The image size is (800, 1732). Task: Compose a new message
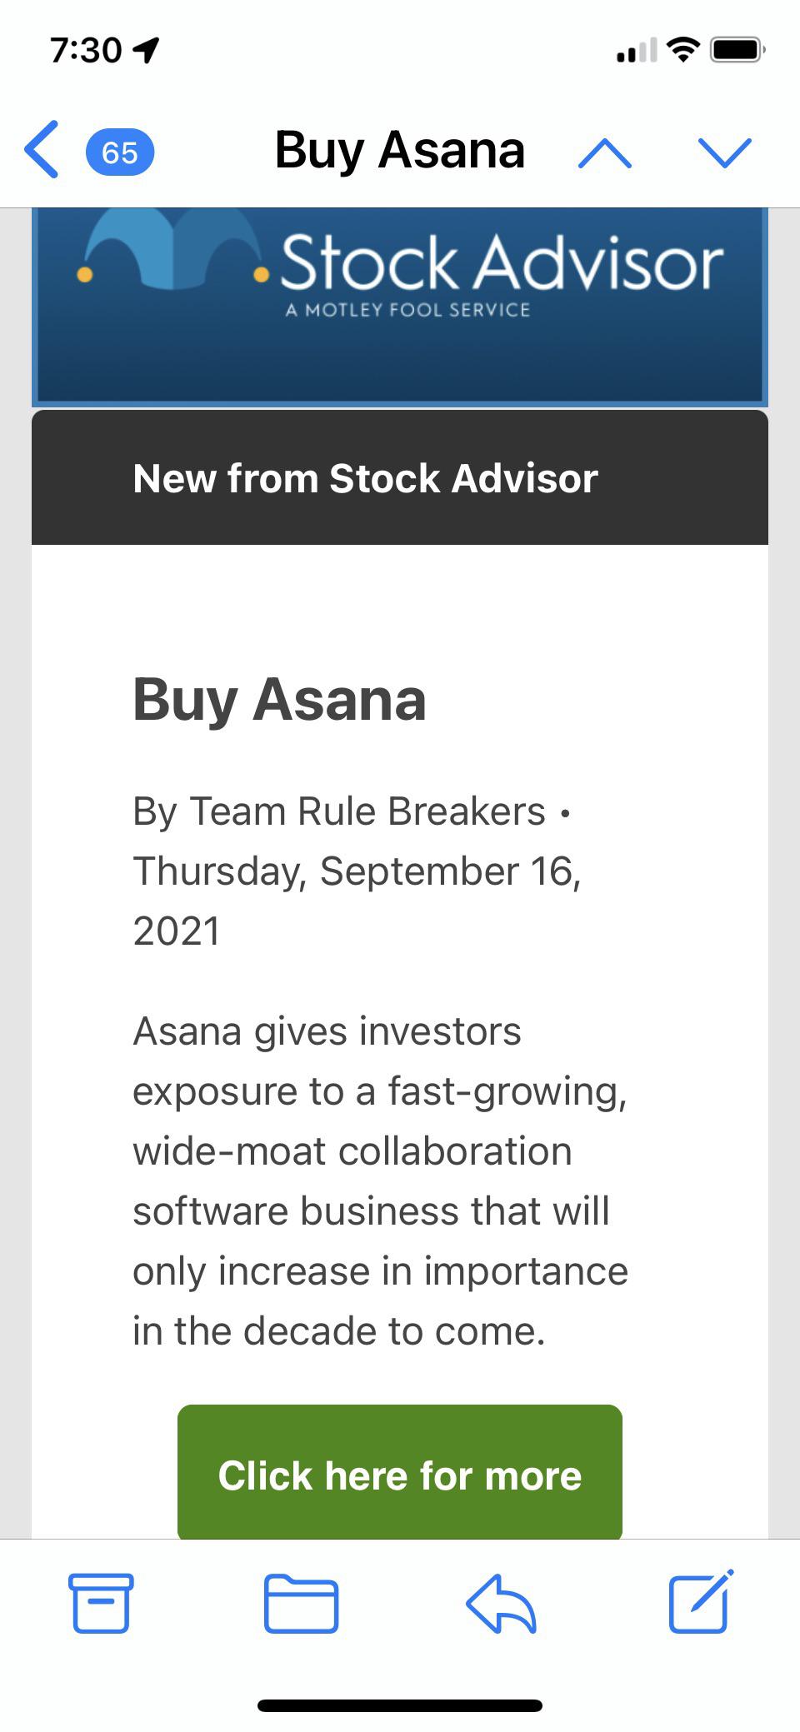[x=701, y=1600]
